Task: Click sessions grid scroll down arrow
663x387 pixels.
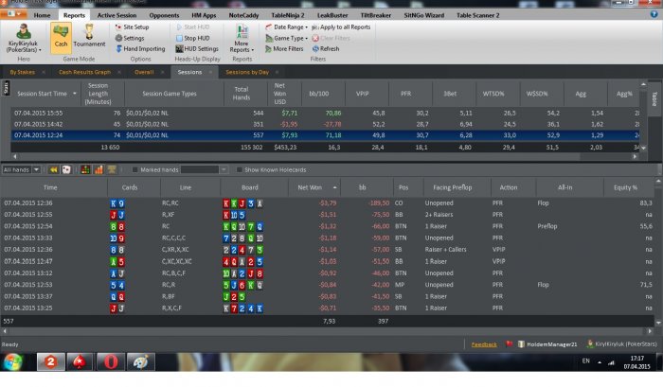Action: coord(643,149)
